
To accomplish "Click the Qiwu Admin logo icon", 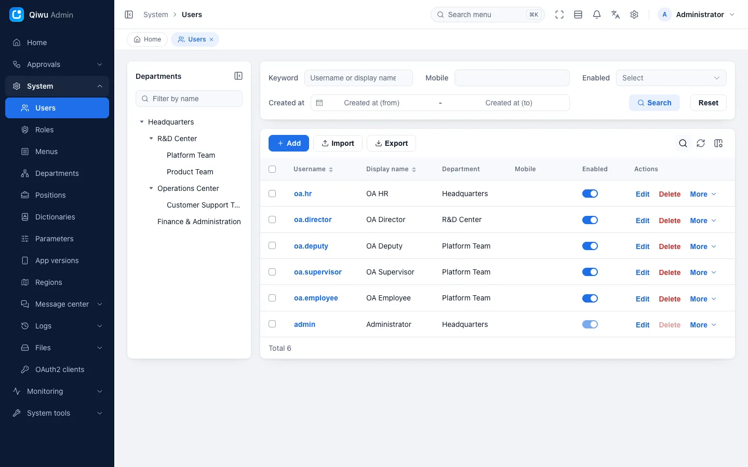I will coord(17,15).
